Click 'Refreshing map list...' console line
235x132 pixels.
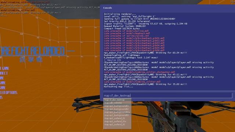pos(118,87)
